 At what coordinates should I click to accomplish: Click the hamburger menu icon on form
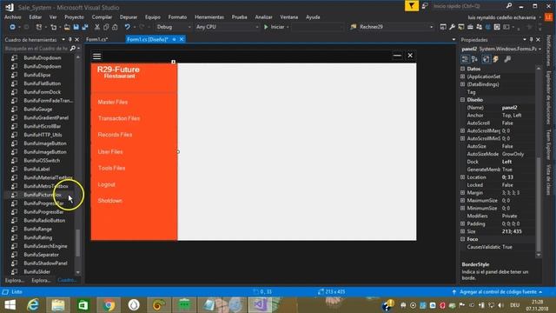96,56
